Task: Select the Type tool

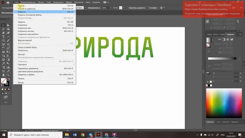Action: coord(3,37)
